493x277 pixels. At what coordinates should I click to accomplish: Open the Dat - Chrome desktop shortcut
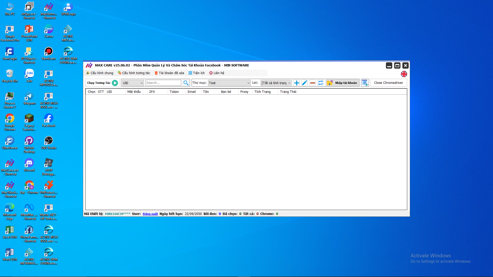[29, 188]
